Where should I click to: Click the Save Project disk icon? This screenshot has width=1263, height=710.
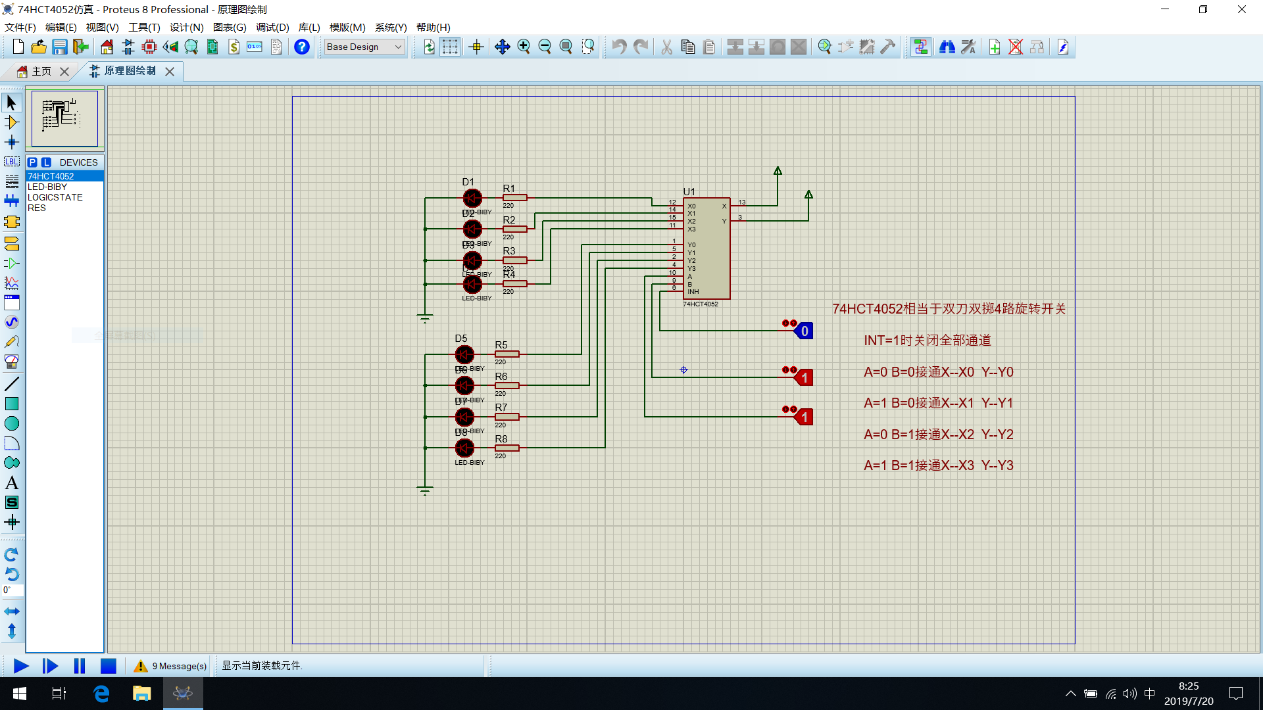click(x=60, y=47)
